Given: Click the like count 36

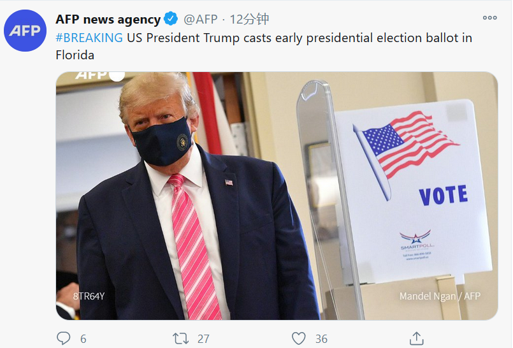Looking at the screenshot, I should coord(321,338).
